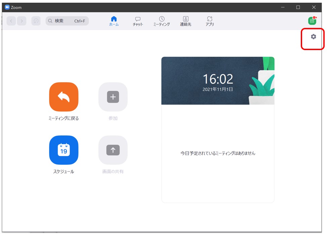
Task: Click the settings gear icon
Action: (313, 37)
